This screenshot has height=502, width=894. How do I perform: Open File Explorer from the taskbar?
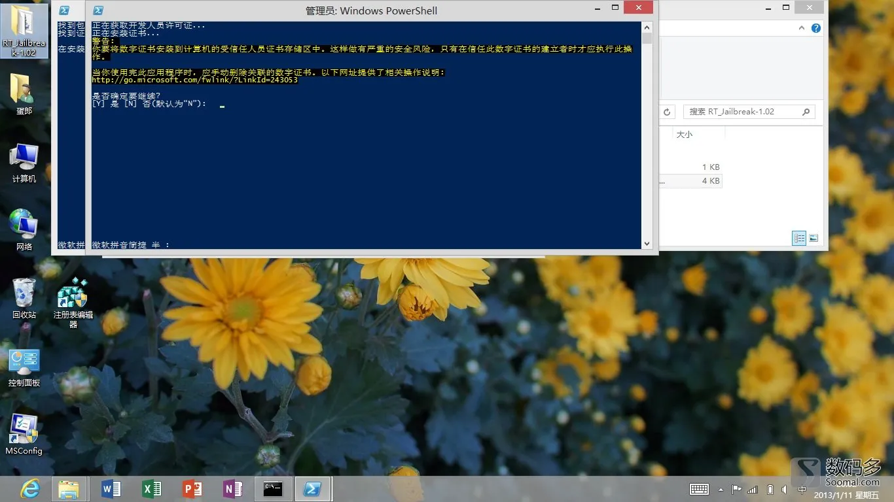(x=69, y=489)
